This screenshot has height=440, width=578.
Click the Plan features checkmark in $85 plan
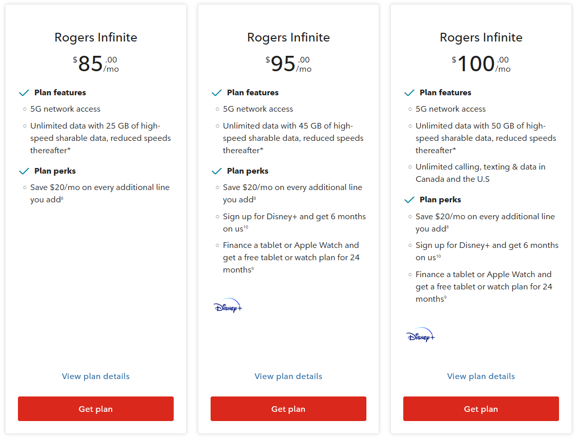coord(24,93)
